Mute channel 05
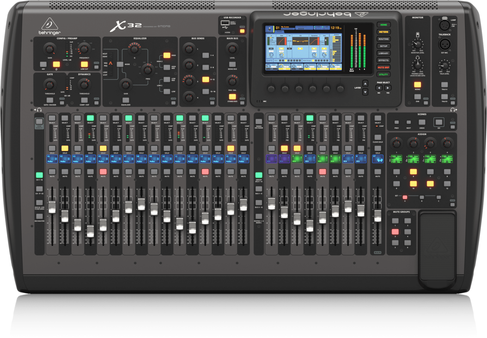This screenshot has width=487, height=338. pos(103,172)
